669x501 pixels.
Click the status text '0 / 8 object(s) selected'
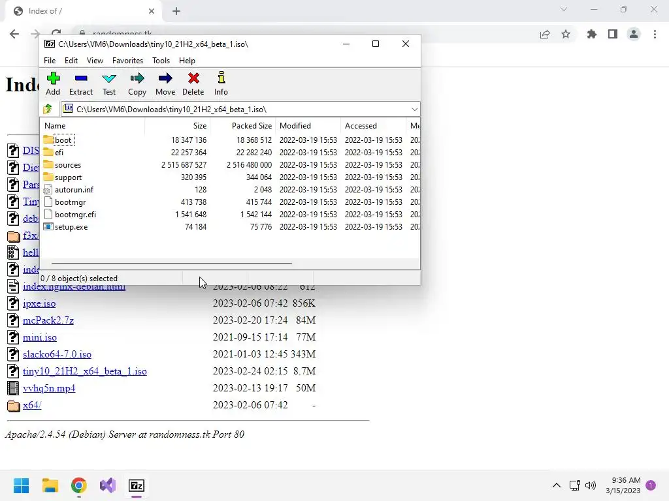click(79, 278)
